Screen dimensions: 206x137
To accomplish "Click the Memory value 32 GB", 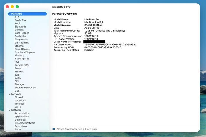I will pos(88,33).
